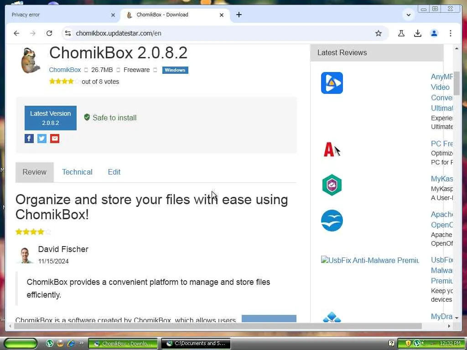The height and width of the screenshot is (350, 467).
Task: Open a new browser tab
Action: pyautogui.click(x=239, y=15)
